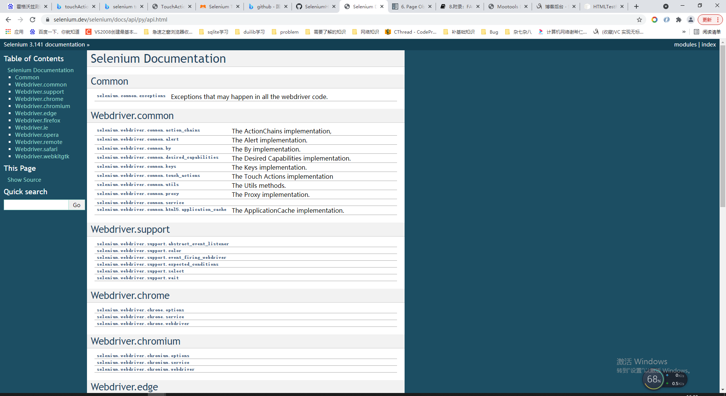The width and height of the screenshot is (726, 396).
Task: Click the page's vertical scrollbar thumb
Action: pyautogui.click(x=723, y=126)
